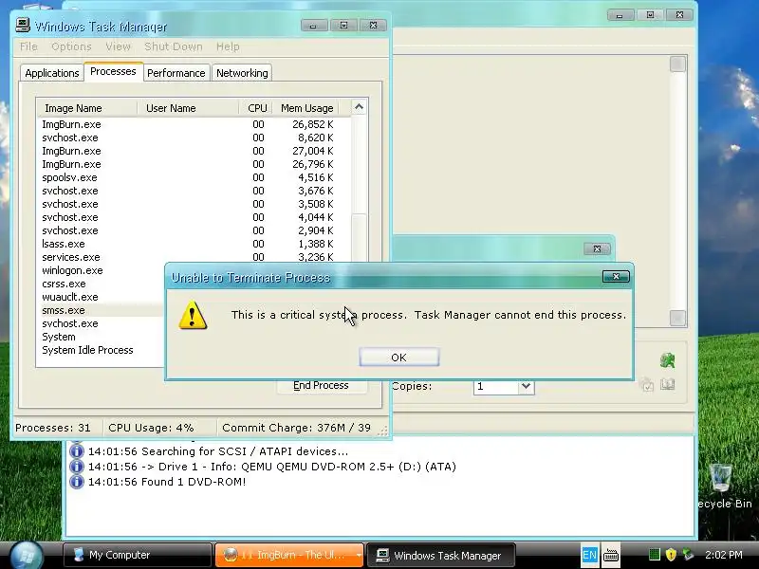Select the Processes tab
Image resolution: width=759 pixels, height=569 pixels.
113,72
